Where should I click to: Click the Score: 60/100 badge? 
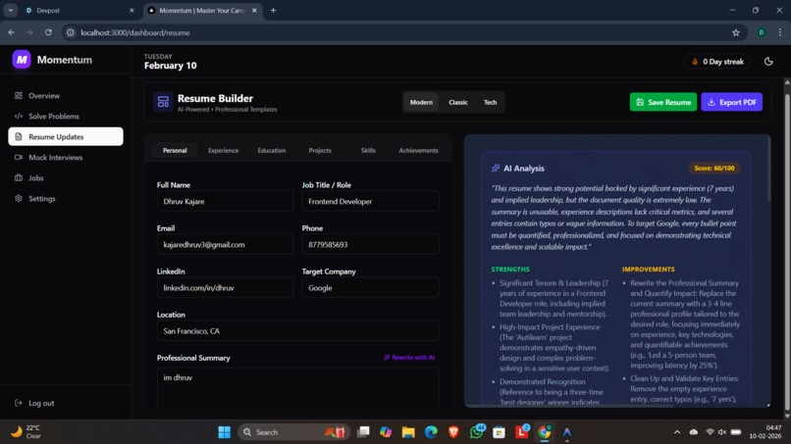[713, 169]
